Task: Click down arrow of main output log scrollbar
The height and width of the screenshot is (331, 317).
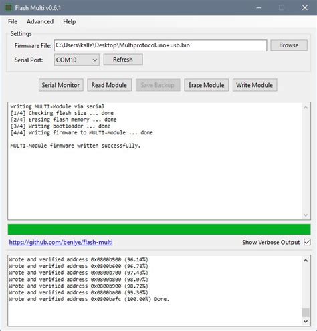Action: click(x=306, y=215)
